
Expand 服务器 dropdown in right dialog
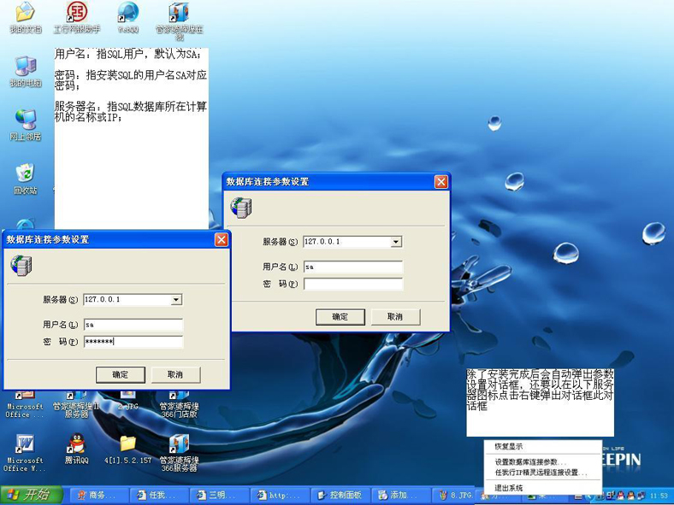[x=396, y=242]
